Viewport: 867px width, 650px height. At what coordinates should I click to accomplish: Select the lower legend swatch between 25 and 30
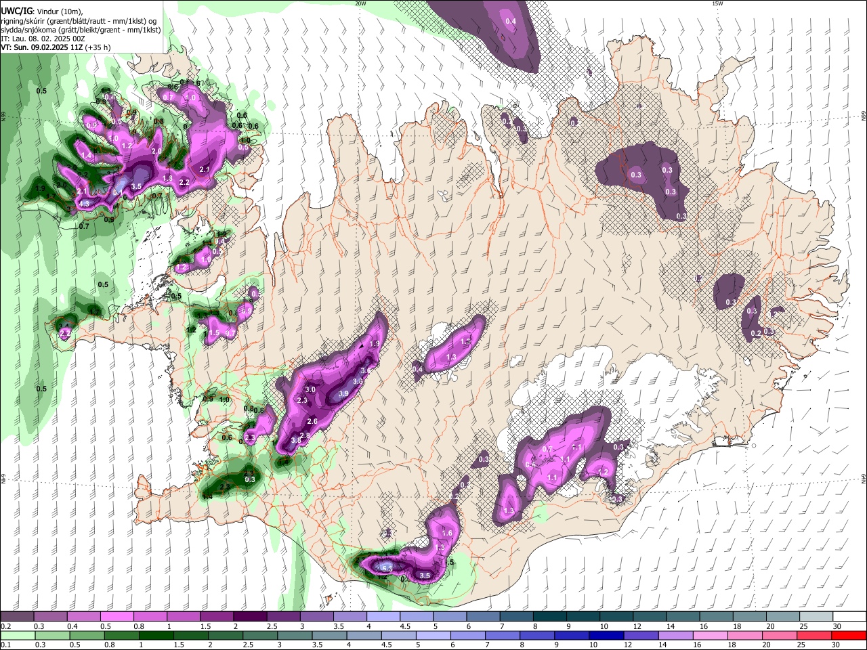[814, 635]
